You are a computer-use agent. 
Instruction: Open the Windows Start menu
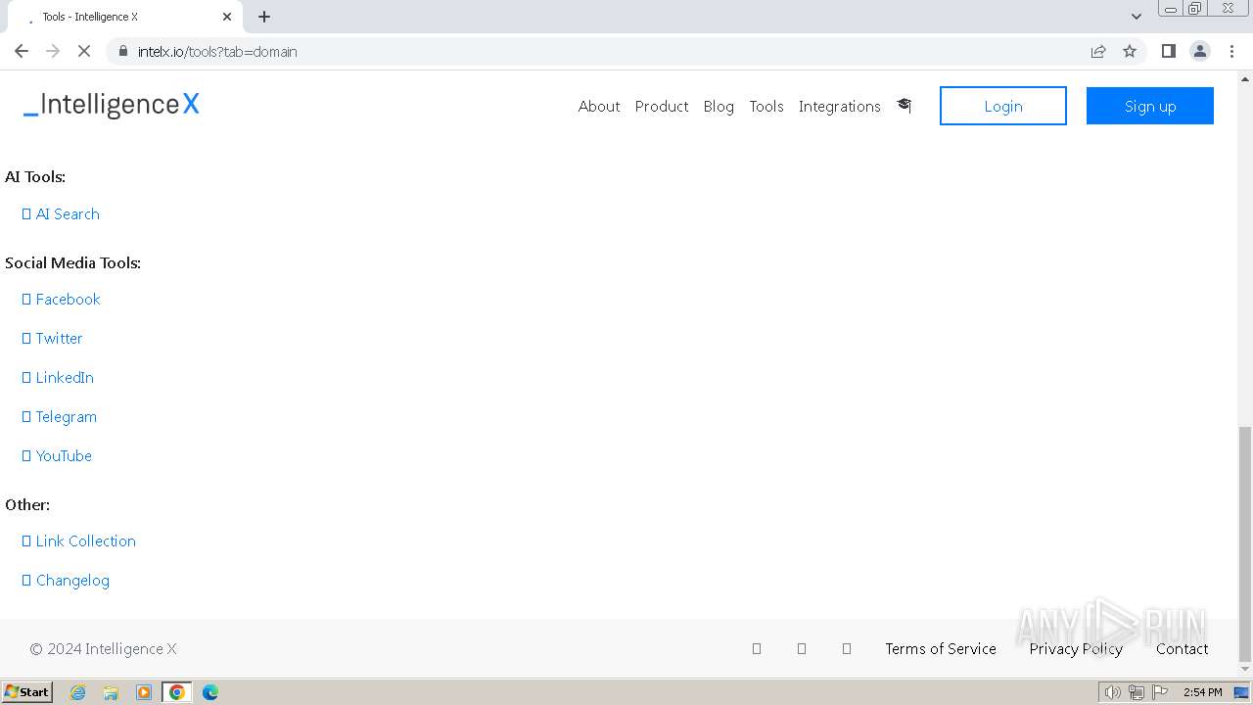tap(26, 691)
